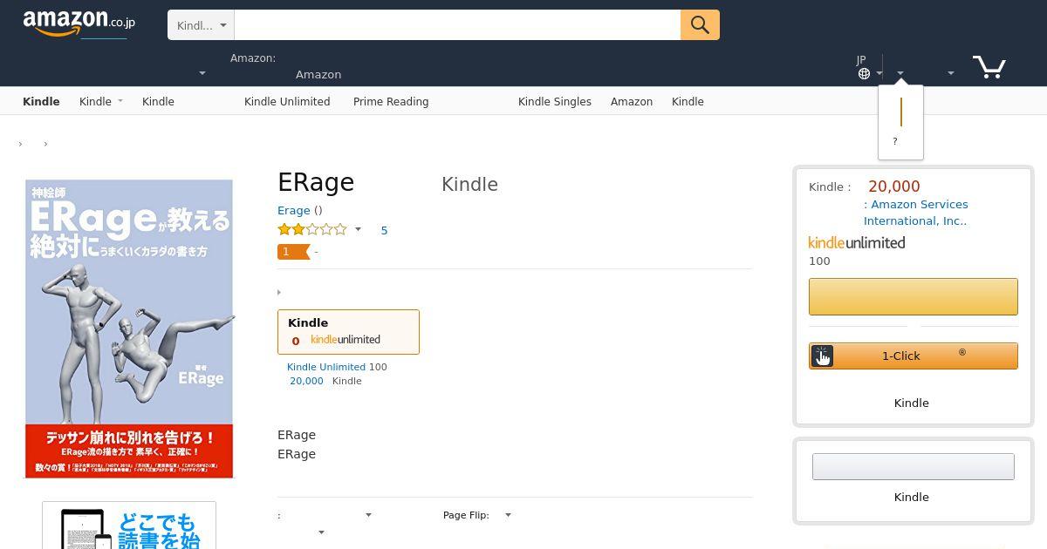Open Prime Reading in the navigation bar

pos(391,101)
